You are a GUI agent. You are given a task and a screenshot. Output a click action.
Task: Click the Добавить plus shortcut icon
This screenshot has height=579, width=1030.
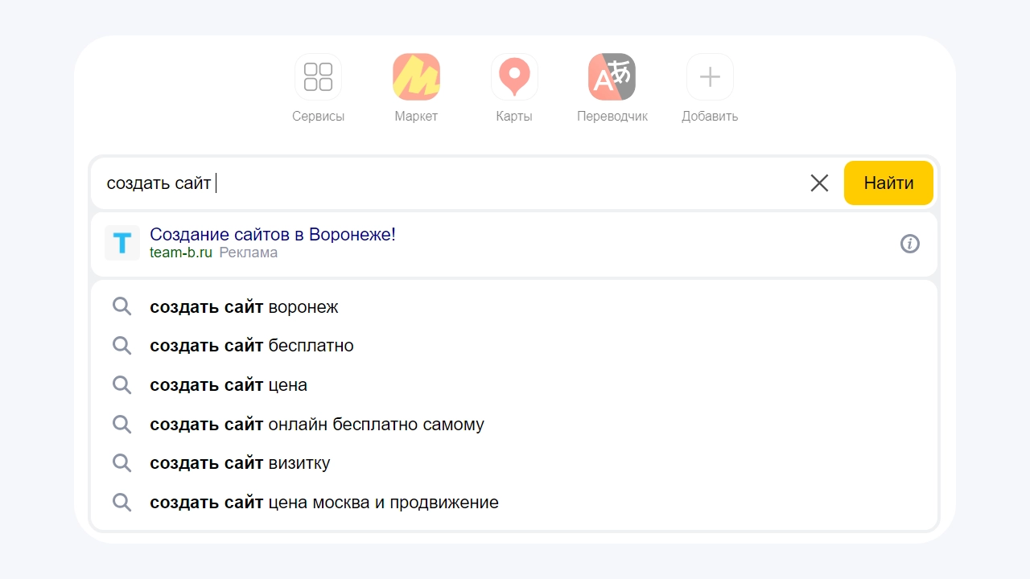[x=710, y=77]
